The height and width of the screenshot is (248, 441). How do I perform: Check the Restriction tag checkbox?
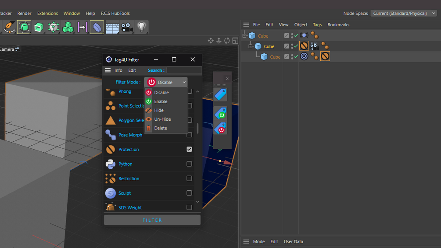[189, 178]
